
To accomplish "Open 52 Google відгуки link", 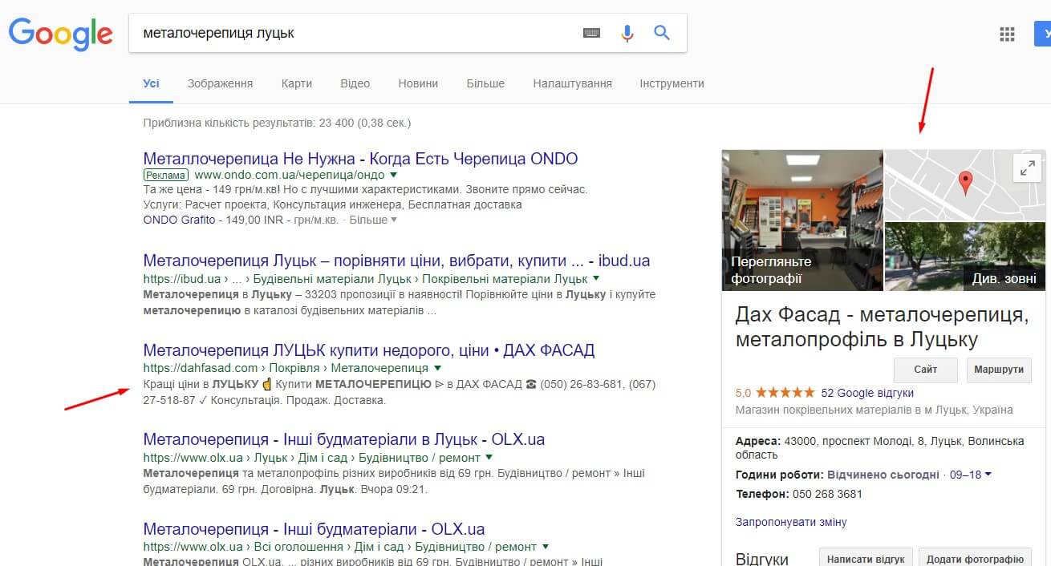I will pos(867,393).
